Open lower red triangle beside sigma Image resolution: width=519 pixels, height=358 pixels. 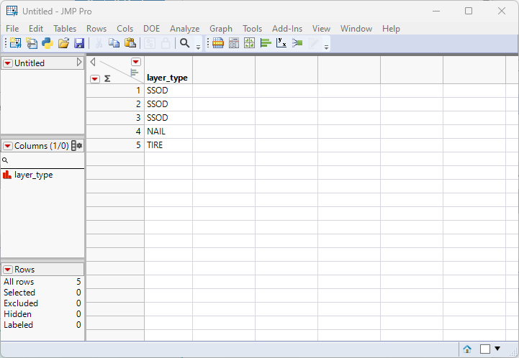click(95, 78)
